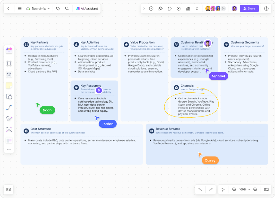Show the 24 additional collaborators

click(223, 8)
